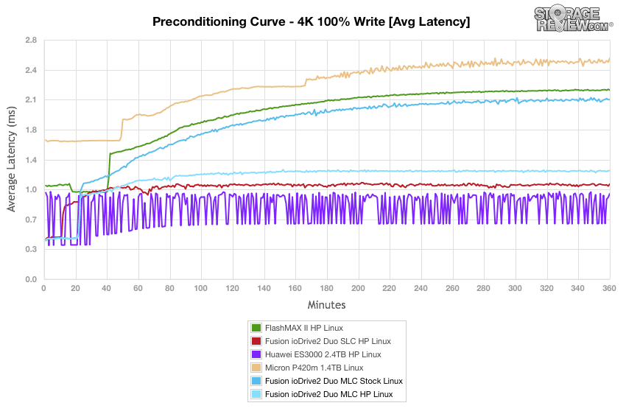Click the 160 minutes x-axis label
The image size is (626, 414).
click(295, 288)
